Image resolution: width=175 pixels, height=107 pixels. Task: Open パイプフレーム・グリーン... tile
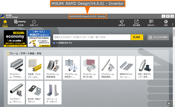click(16, 93)
